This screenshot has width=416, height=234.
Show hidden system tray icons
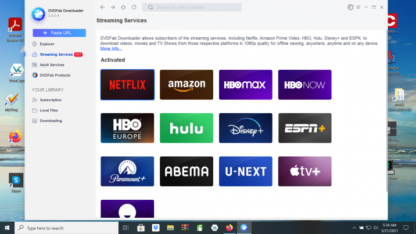click(354, 228)
